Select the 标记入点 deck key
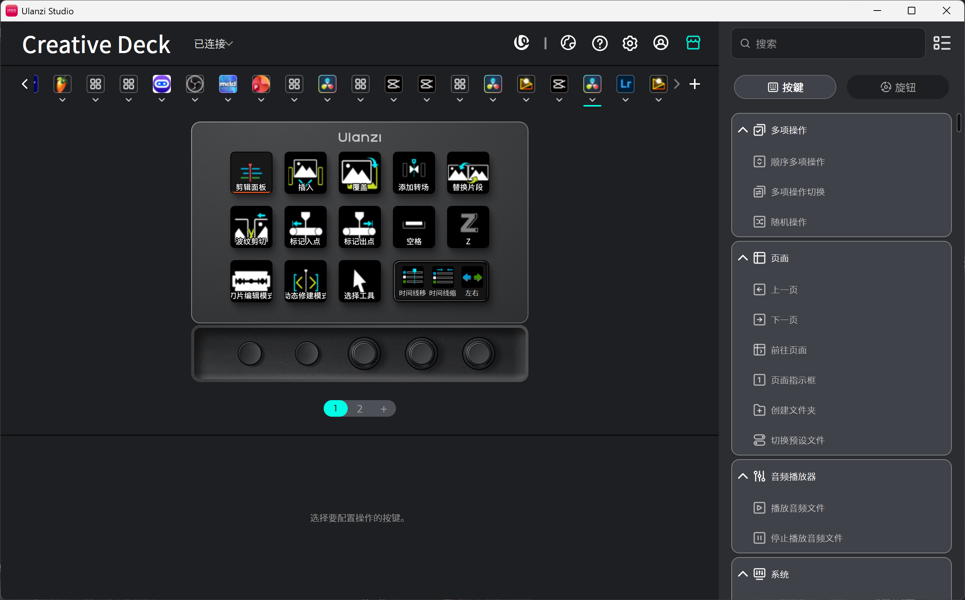Screen dimensions: 965x600 click(305, 227)
